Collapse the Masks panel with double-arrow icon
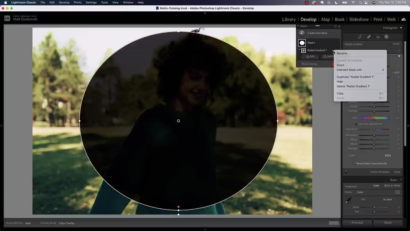 (339, 26)
